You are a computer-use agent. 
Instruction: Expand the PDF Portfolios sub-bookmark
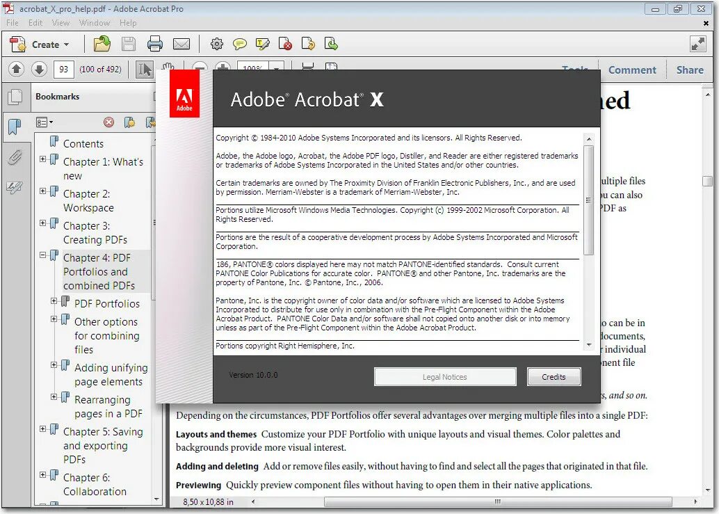pyautogui.click(x=54, y=300)
